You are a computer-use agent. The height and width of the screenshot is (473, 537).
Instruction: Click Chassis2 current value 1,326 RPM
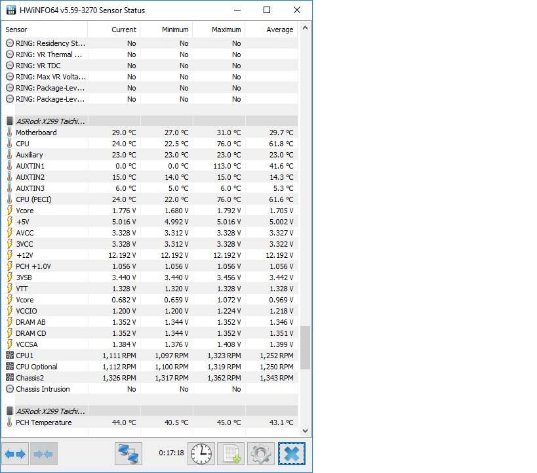point(119,378)
